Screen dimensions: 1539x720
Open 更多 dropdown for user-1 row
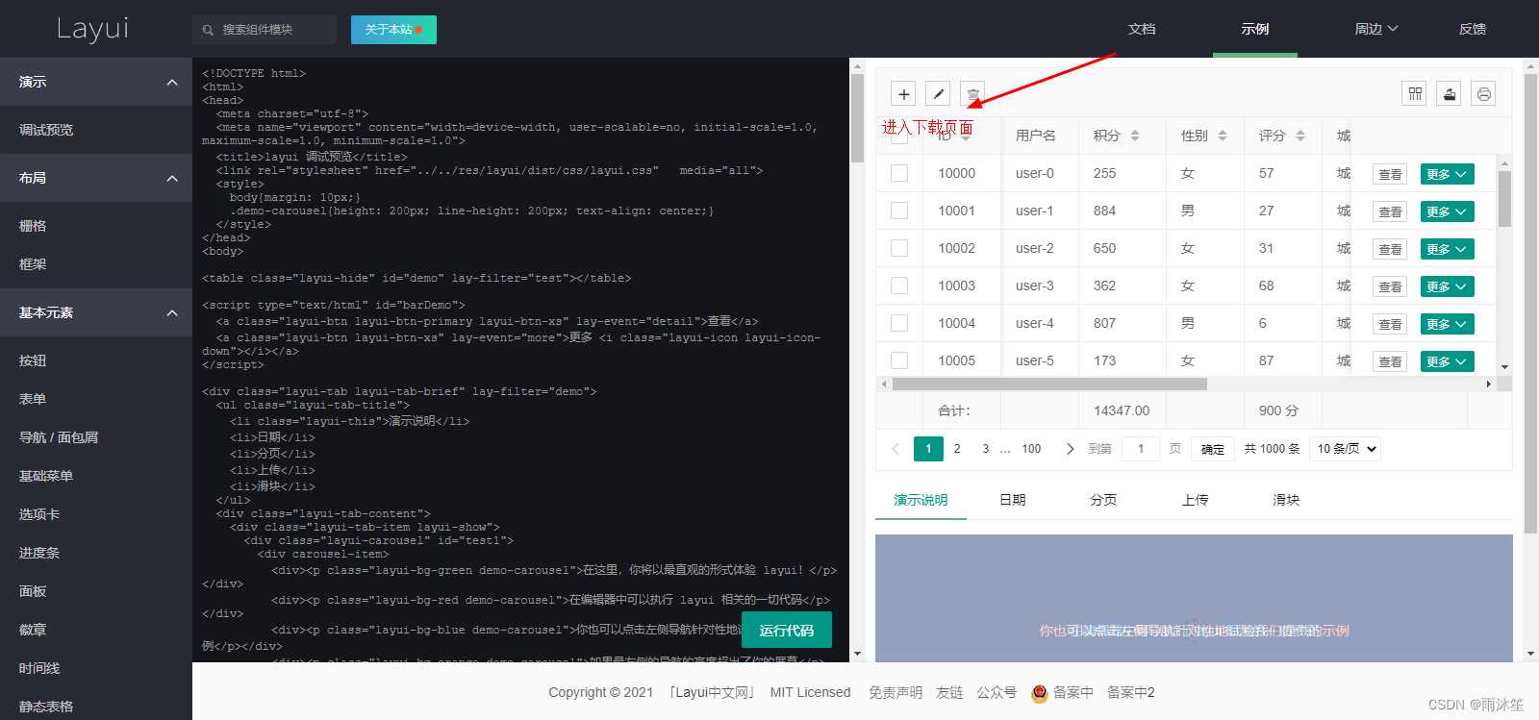tap(1447, 211)
